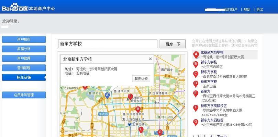Click the 退出 logout link

[x=260, y=10]
